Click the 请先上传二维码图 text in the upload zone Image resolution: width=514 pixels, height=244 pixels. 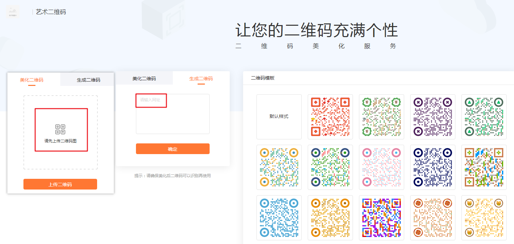(61, 141)
